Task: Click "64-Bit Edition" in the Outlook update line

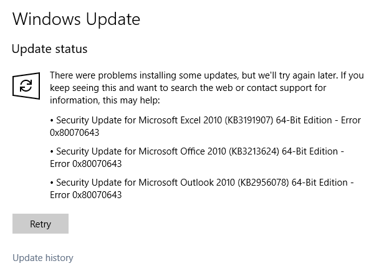Action: pos(320,183)
